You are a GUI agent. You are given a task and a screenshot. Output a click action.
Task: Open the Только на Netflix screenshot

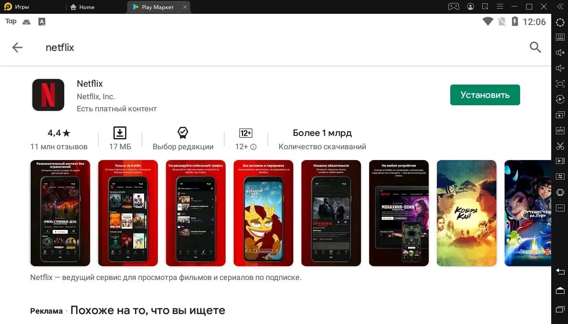tap(128, 213)
